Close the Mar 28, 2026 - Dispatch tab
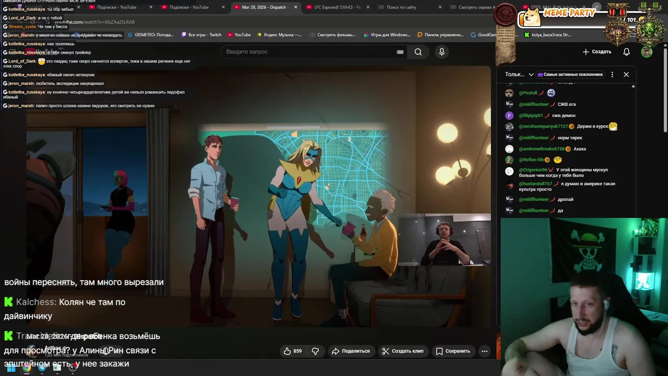 [x=295, y=7]
